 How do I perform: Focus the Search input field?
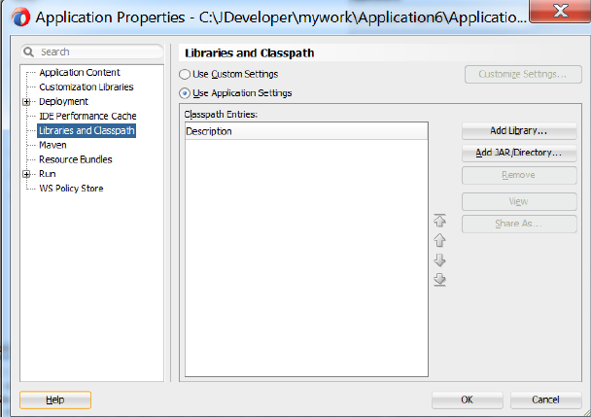92,52
